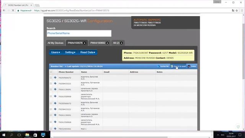Select the PWA4100576 device tab
The height and width of the screenshot is (138, 245).
pos(75,43)
